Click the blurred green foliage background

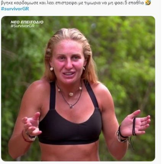pos(127,51)
